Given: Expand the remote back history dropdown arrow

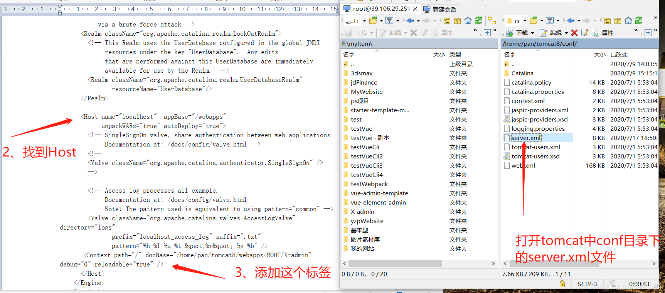Looking at the screenshot, I should [579, 21].
